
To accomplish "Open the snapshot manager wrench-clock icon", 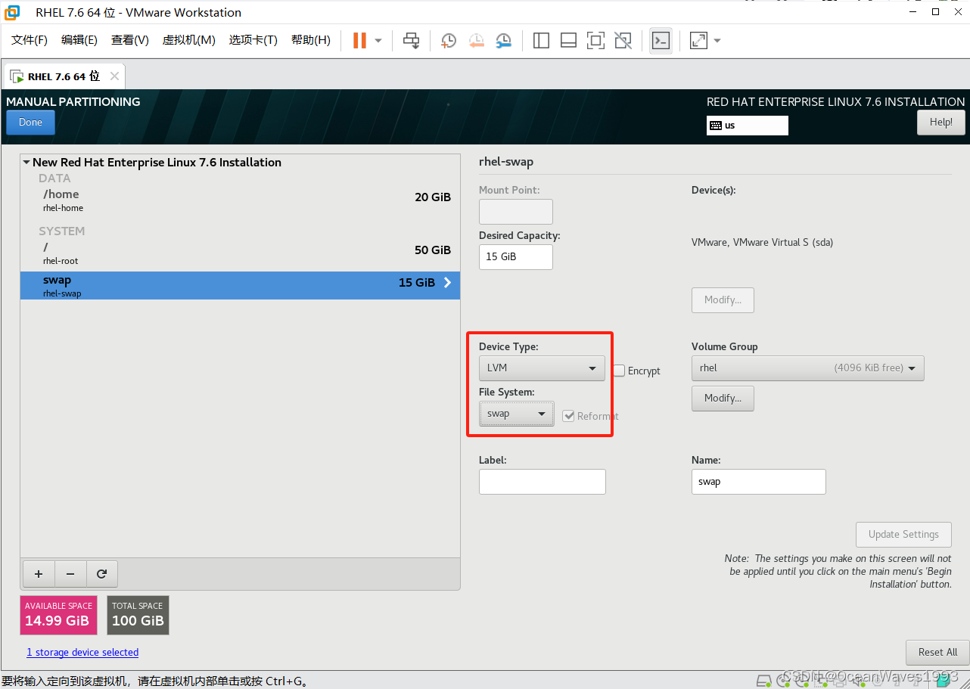I will (x=503, y=40).
